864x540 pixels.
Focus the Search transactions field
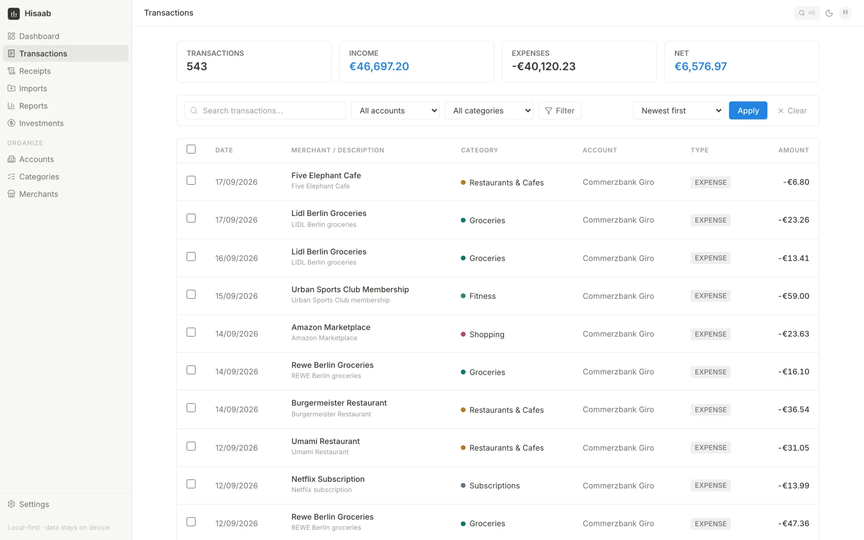pyautogui.click(x=265, y=110)
